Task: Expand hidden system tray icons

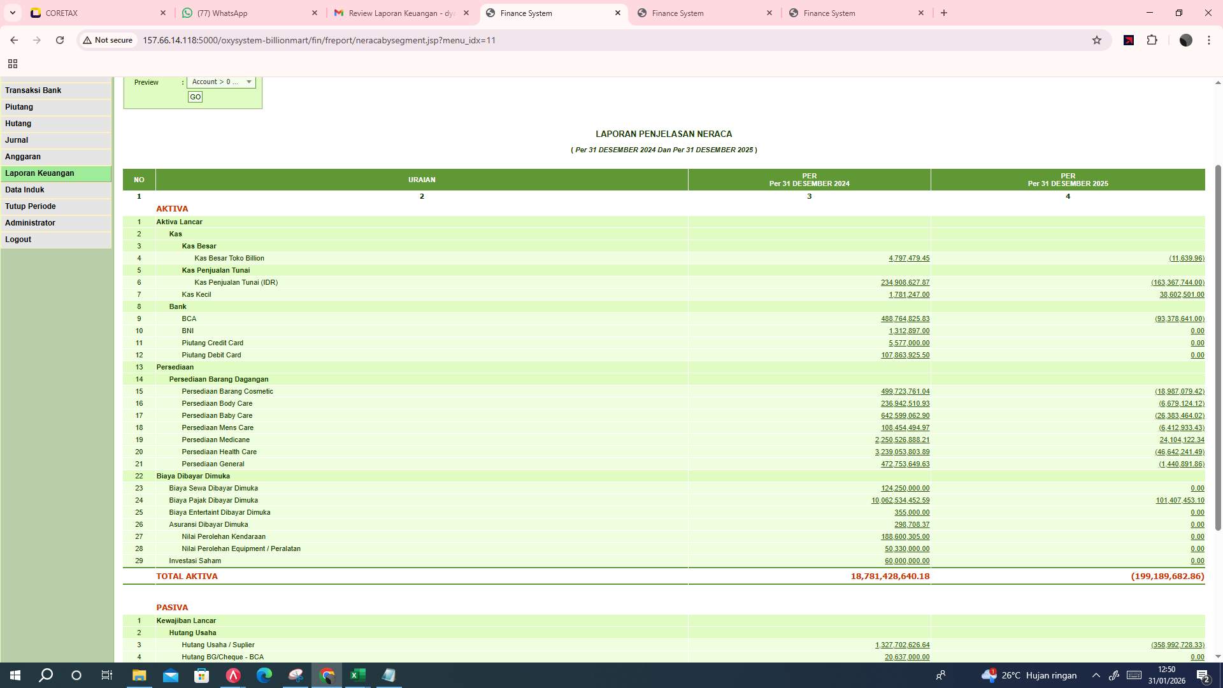Action: tap(1094, 675)
